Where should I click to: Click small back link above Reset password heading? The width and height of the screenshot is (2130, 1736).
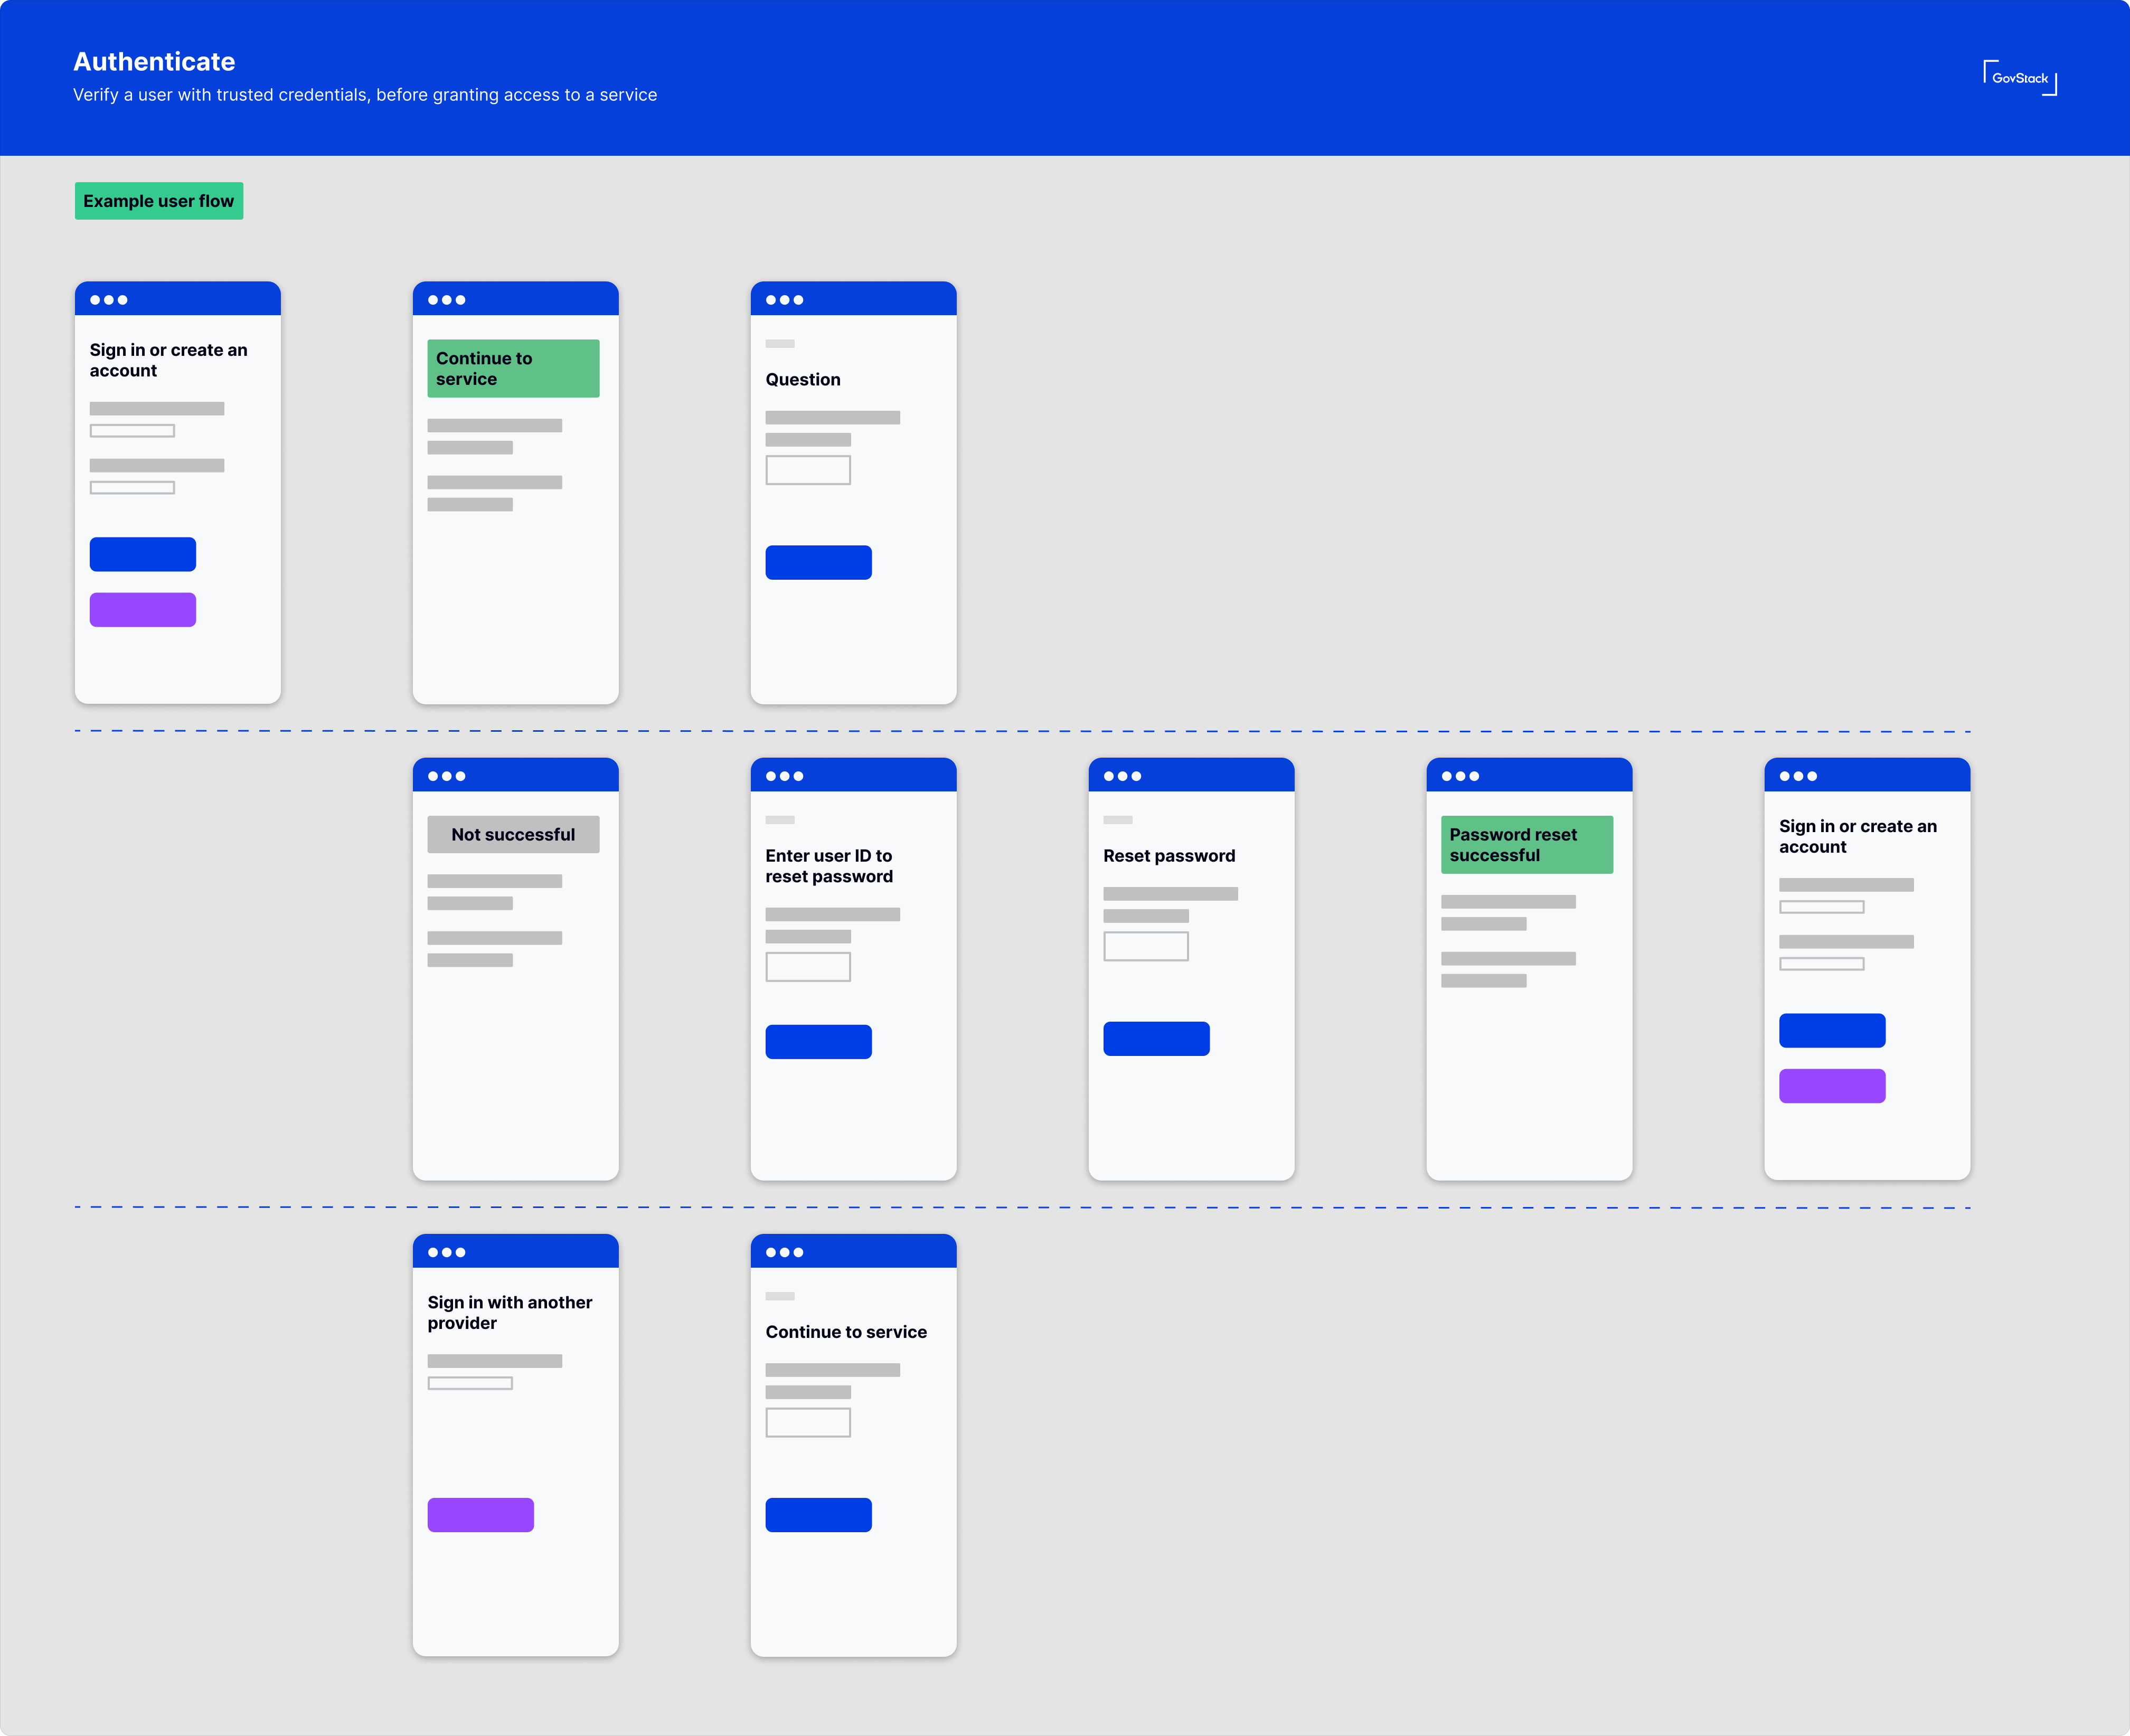pos(1117,820)
